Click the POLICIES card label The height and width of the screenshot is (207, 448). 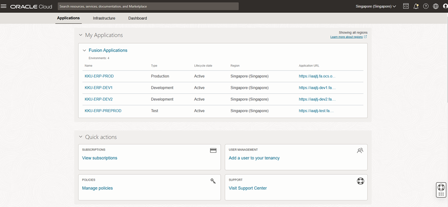(89, 180)
